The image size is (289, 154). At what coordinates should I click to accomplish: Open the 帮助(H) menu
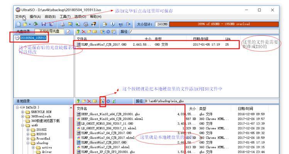[96, 17]
